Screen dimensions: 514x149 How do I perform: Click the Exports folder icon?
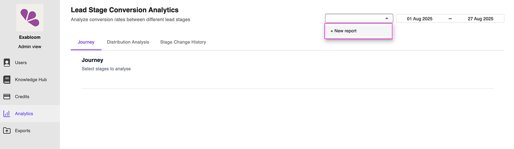click(x=7, y=131)
